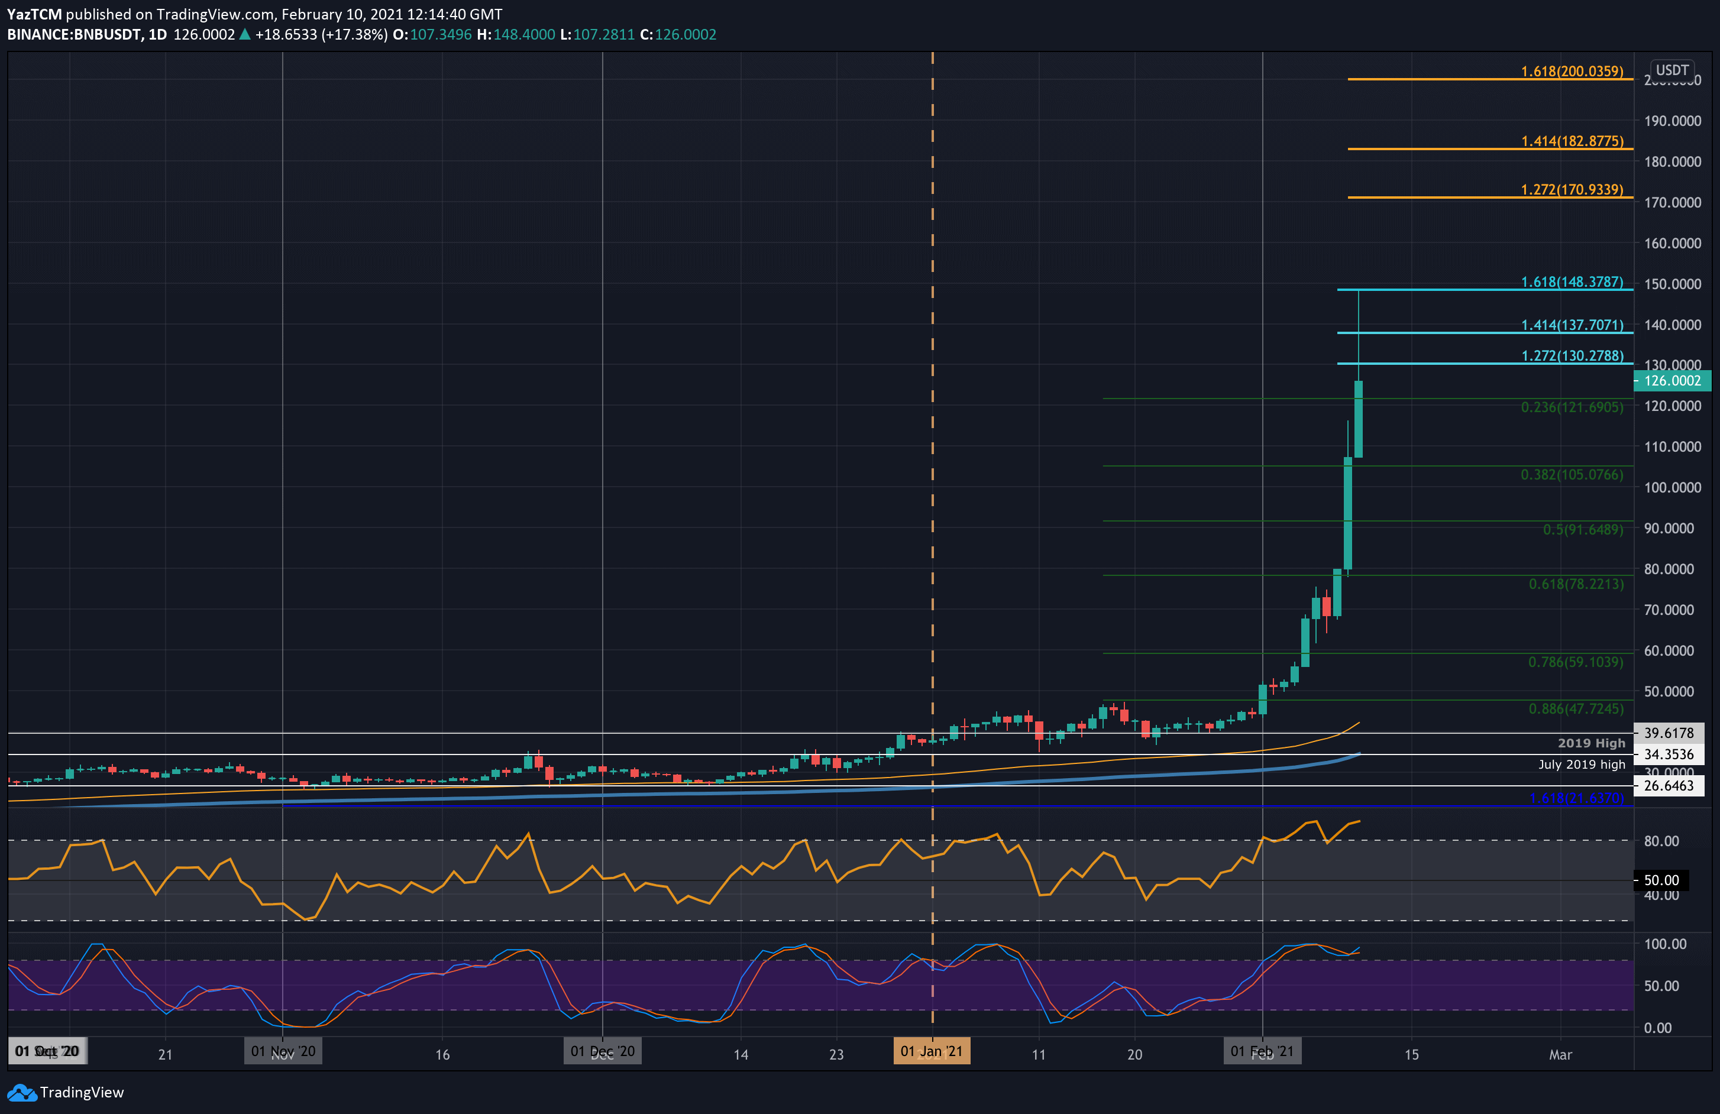Image resolution: width=1720 pixels, height=1114 pixels.
Task: Select the 01 Oct '20 date marker
Action: click(x=48, y=1051)
